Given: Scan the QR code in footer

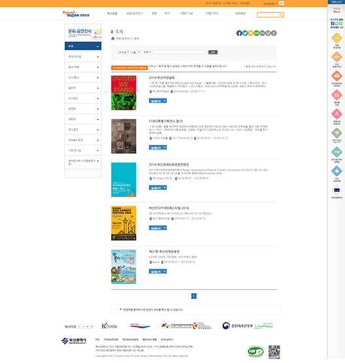Looking at the screenshot, I should [274, 351].
